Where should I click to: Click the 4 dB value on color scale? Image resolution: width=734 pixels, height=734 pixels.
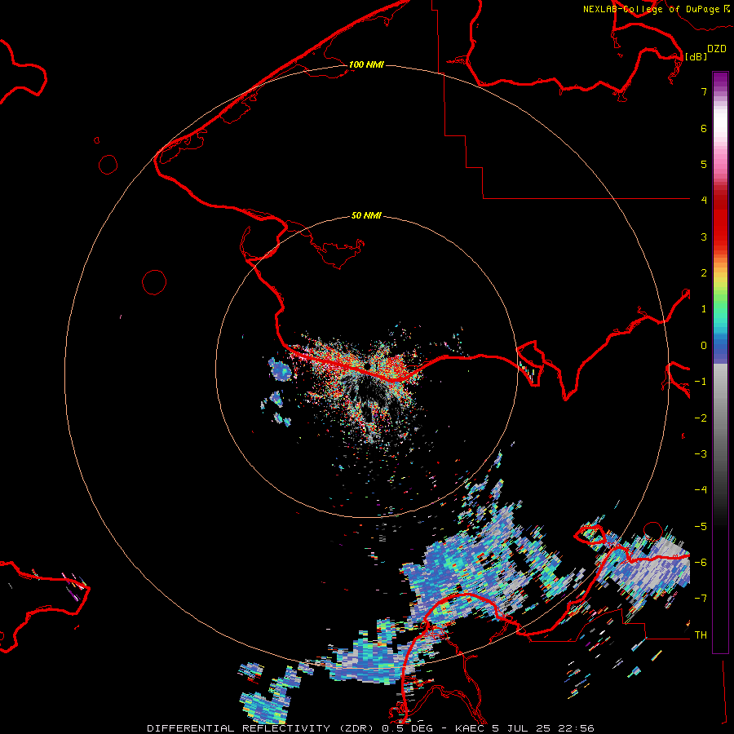[704, 201]
